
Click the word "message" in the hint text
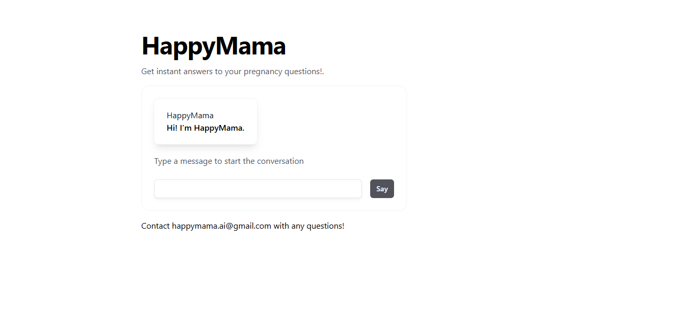point(196,161)
